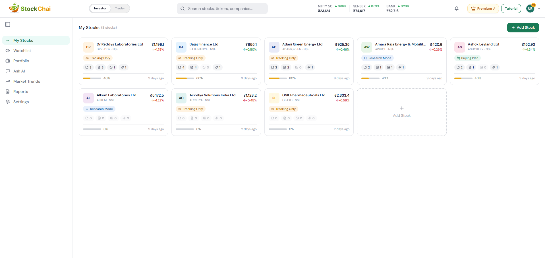The image size is (545, 258).
Task: Open the AC avatar of Accelya Solutions
Action: 181,98
